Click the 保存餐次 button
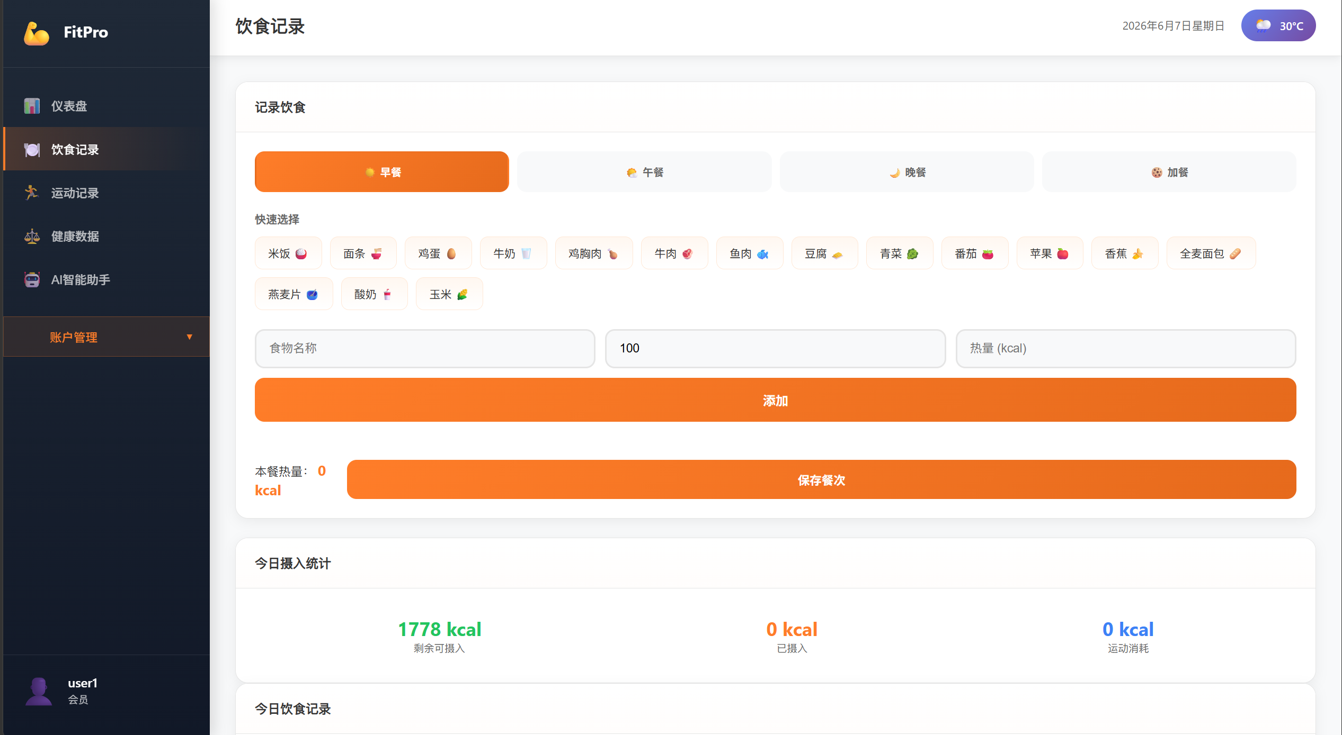1342x735 pixels. click(x=821, y=479)
